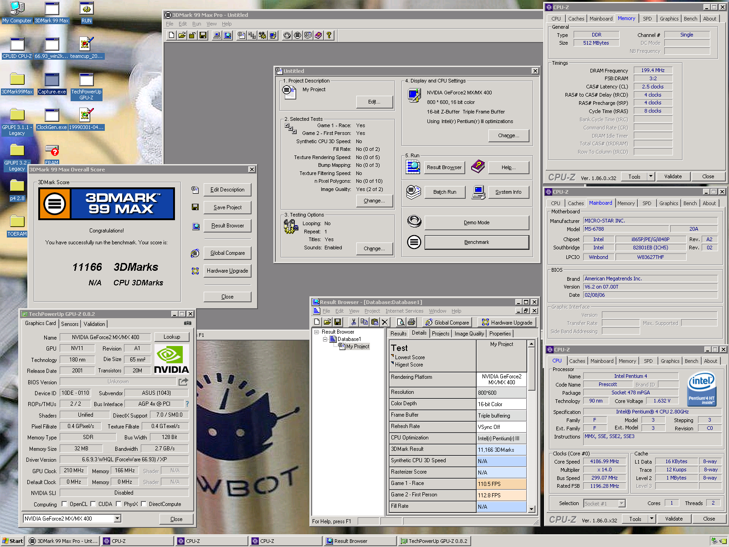729x547 pixels.
Task: Click Copy icon in Result Browser toolbar
Action: pos(364,322)
